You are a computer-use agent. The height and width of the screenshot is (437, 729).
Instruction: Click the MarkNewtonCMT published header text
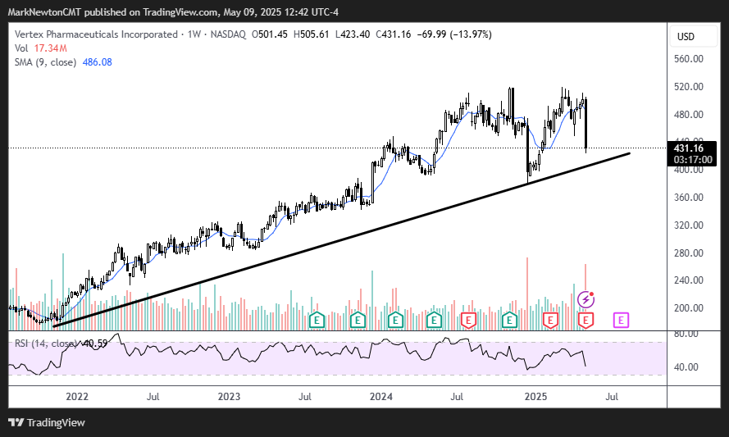[173, 12]
